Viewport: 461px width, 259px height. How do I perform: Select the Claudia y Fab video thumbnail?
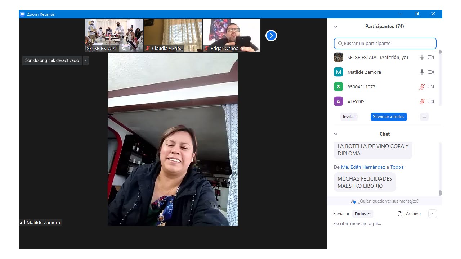pyautogui.click(x=173, y=36)
